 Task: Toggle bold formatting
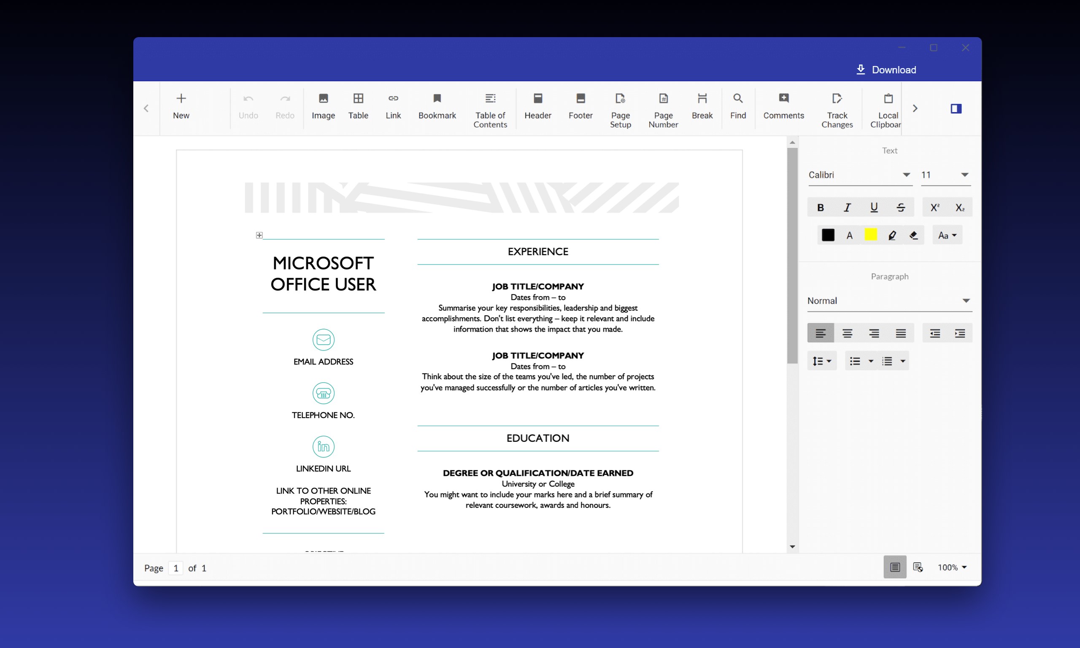point(821,207)
